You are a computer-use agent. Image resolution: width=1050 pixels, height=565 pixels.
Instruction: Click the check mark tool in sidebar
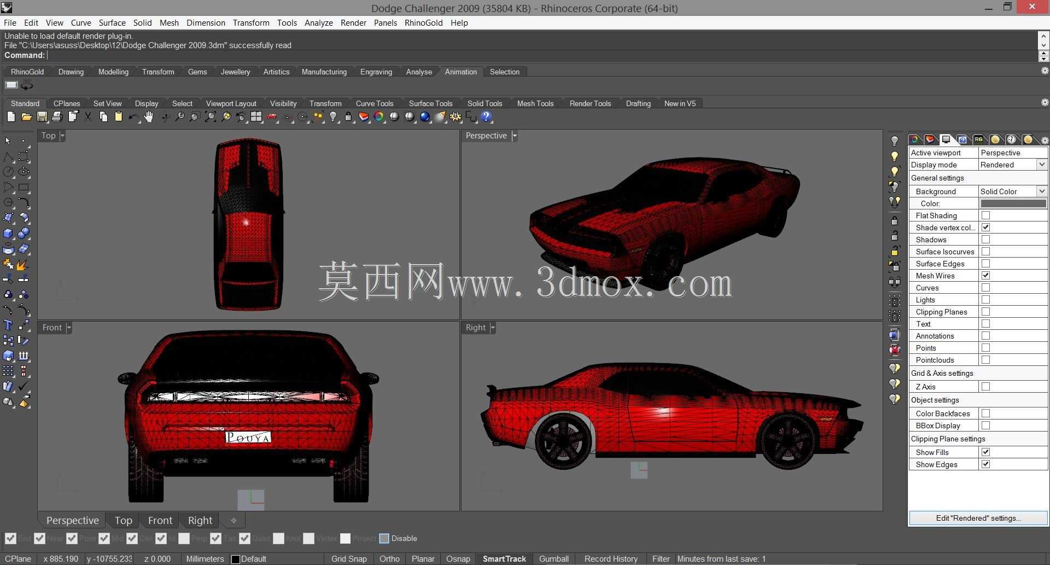pos(24,387)
